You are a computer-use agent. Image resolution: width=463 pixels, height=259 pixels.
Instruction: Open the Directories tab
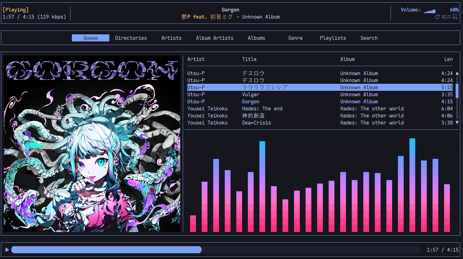(x=131, y=38)
